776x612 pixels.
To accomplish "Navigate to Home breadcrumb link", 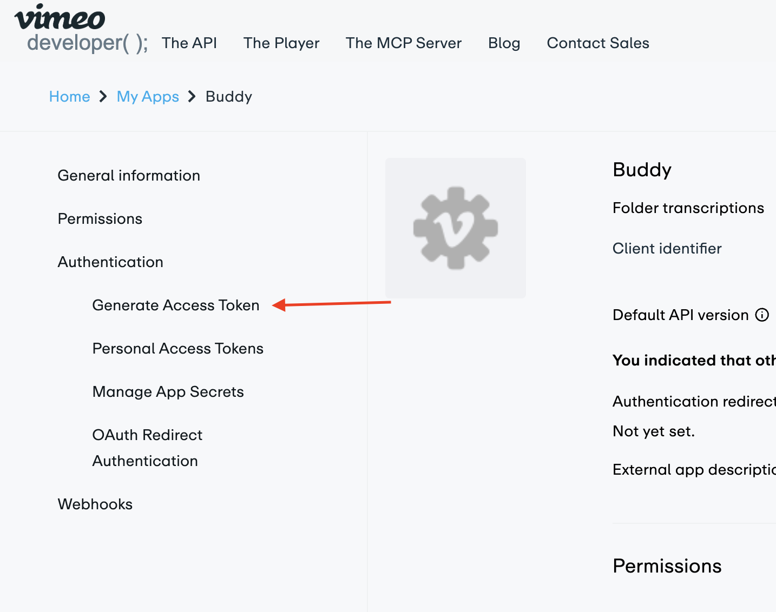I will click(x=69, y=97).
